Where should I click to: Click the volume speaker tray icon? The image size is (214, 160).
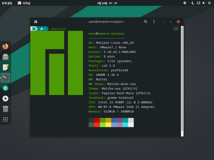pos(204,3)
